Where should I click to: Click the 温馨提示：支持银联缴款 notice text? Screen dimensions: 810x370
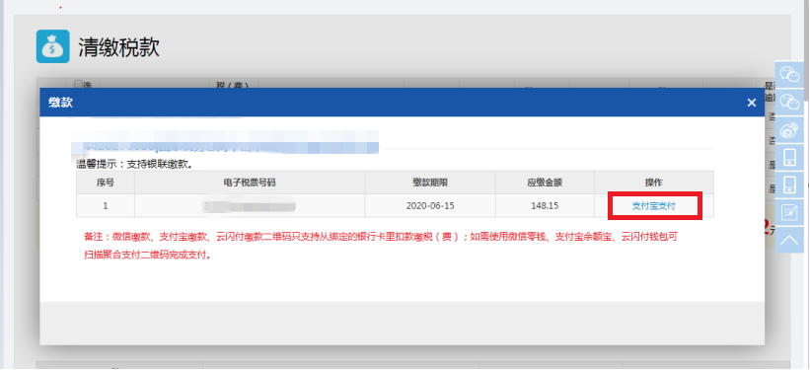click(135, 165)
